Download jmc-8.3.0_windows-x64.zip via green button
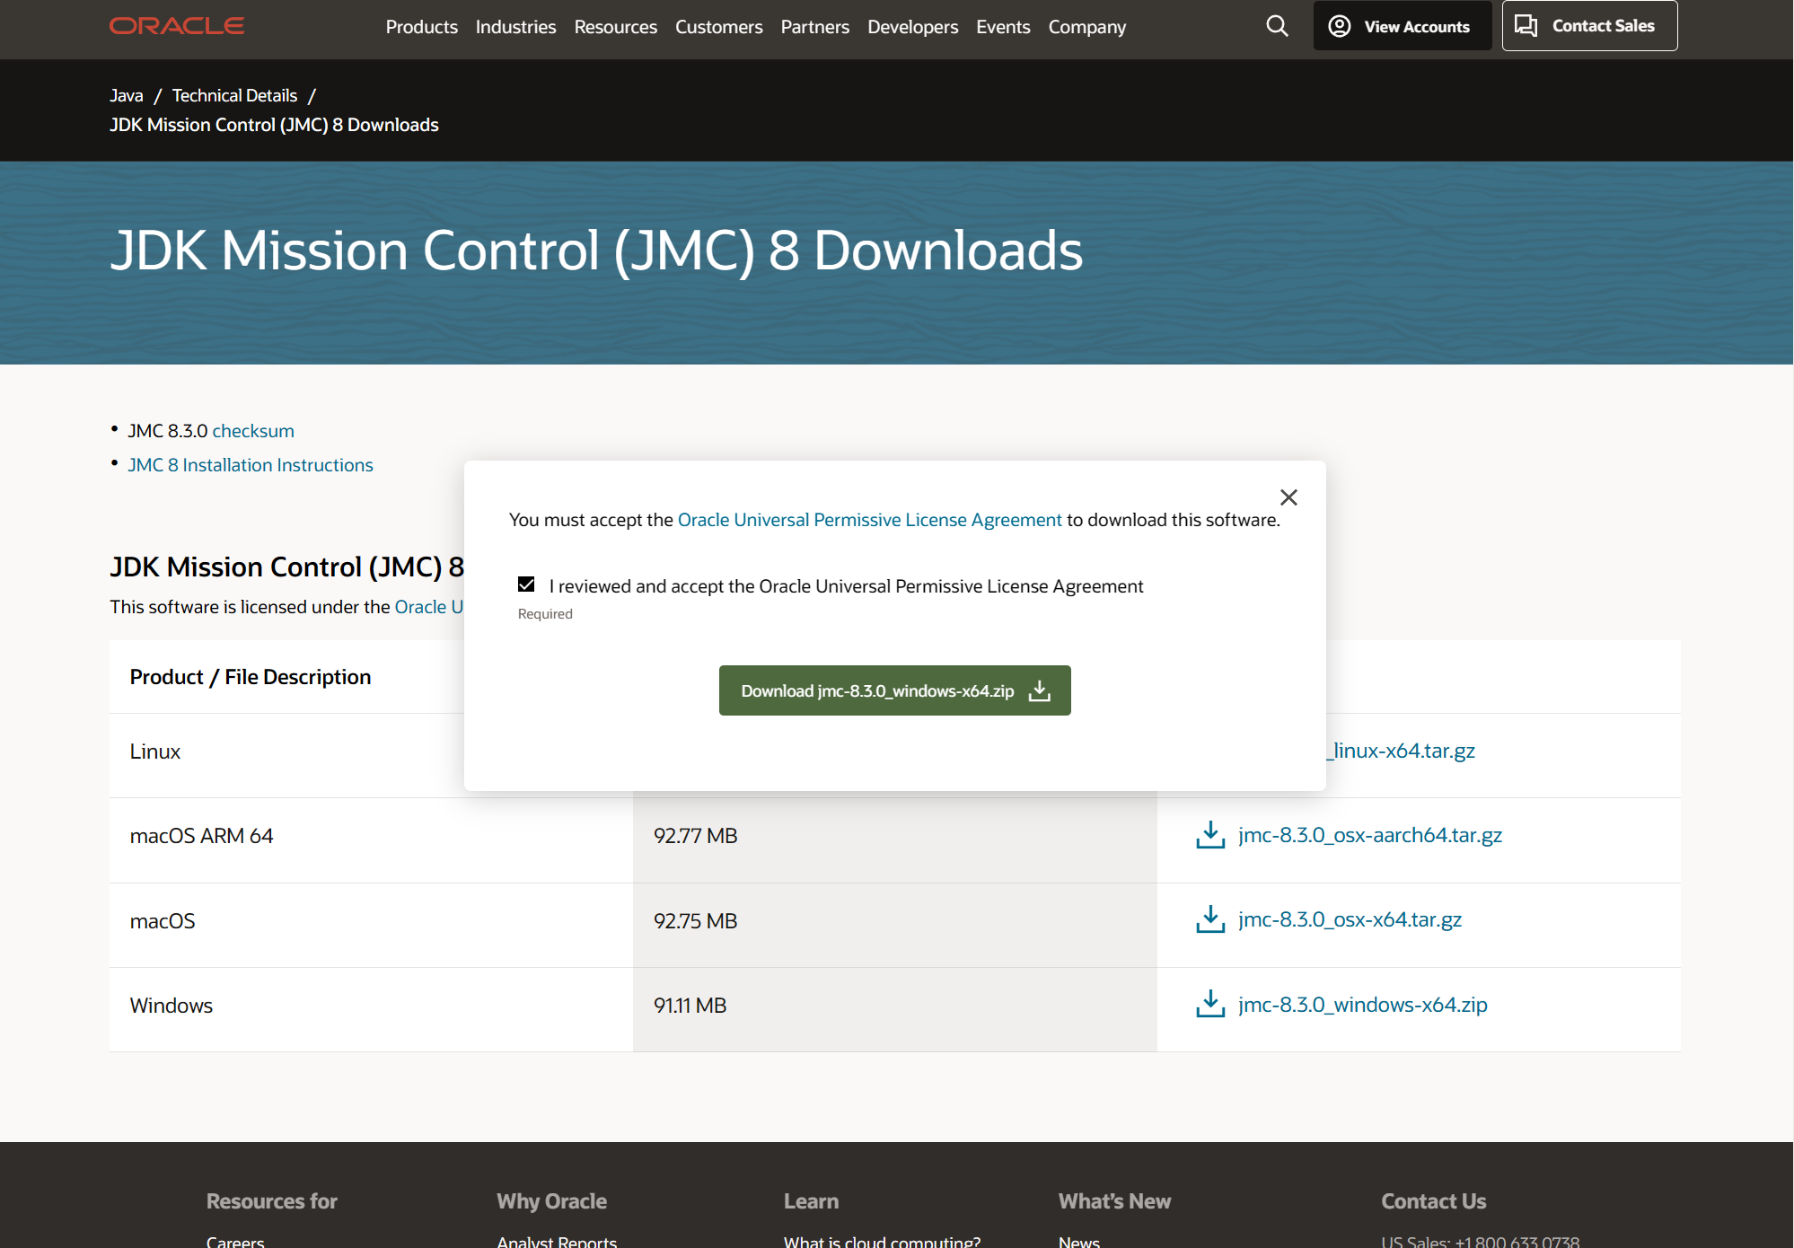Screen dimensions: 1794x1248 tap(894, 690)
